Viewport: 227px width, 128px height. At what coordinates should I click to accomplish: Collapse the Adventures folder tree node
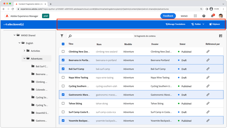click(x=25, y=59)
